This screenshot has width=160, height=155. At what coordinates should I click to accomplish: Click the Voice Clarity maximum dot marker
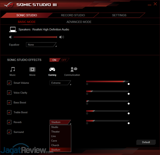tap(129, 94)
